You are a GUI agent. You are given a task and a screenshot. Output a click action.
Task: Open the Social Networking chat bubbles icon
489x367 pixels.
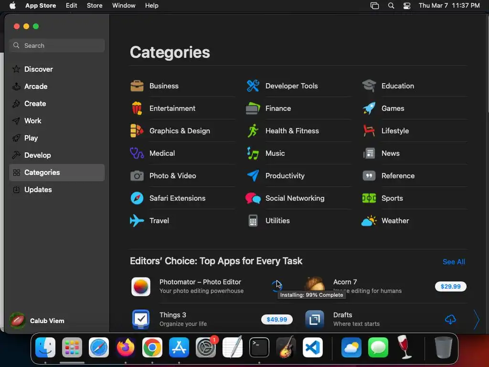[253, 198]
